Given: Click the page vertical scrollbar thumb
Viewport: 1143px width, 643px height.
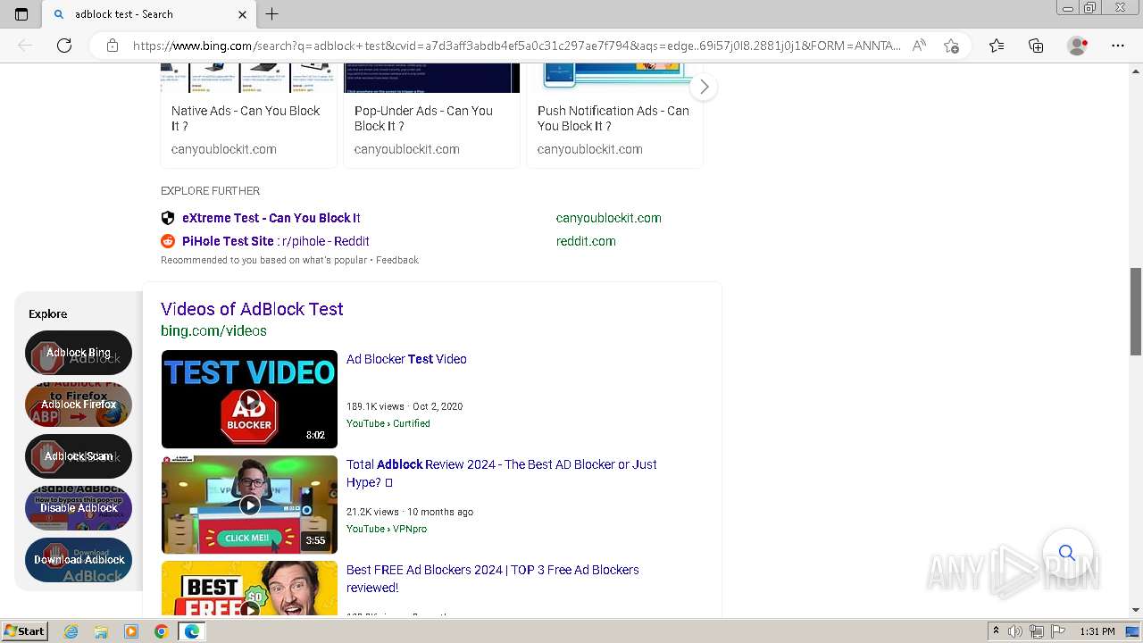Looking at the screenshot, I should point(1136,311).
